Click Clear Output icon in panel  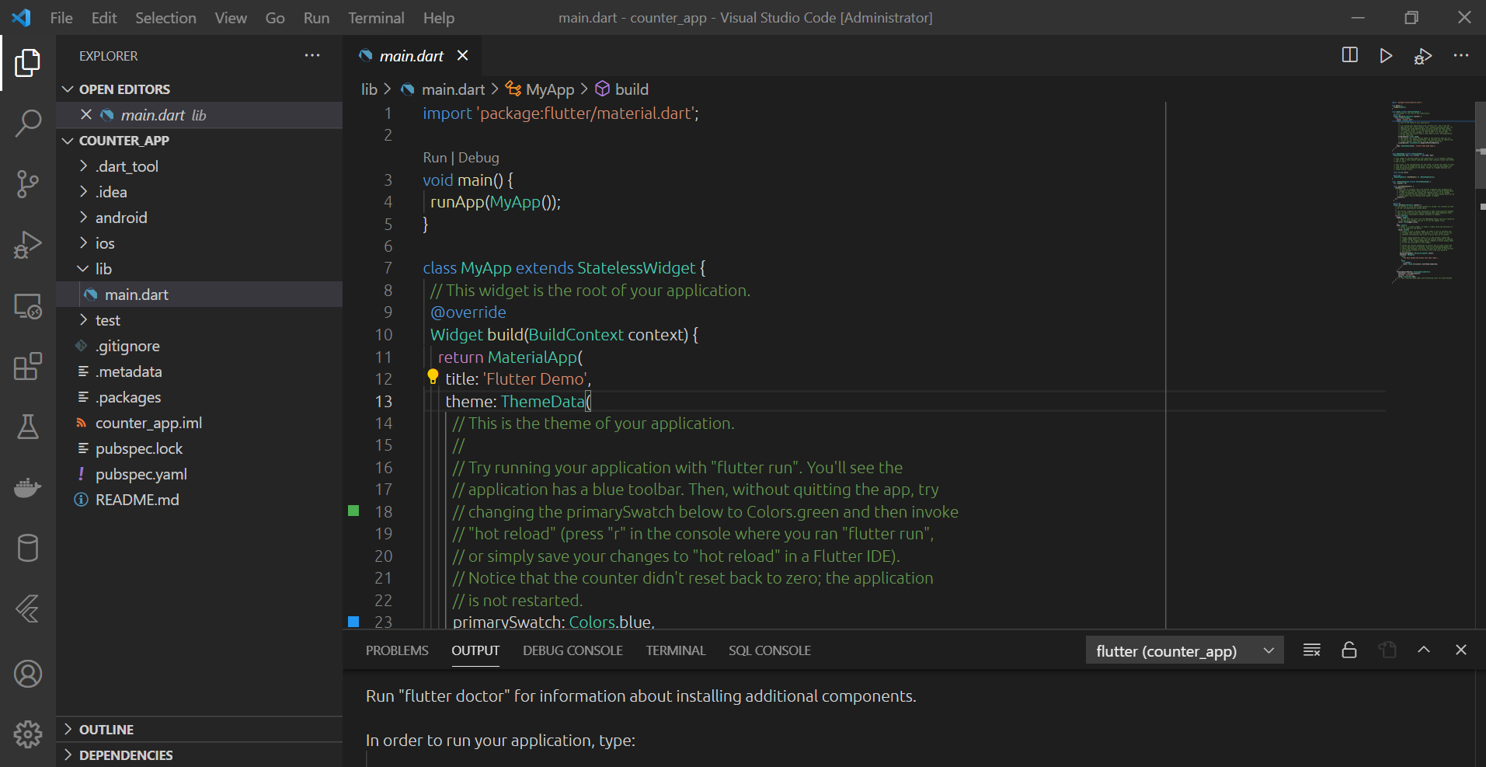[1312, 650]
